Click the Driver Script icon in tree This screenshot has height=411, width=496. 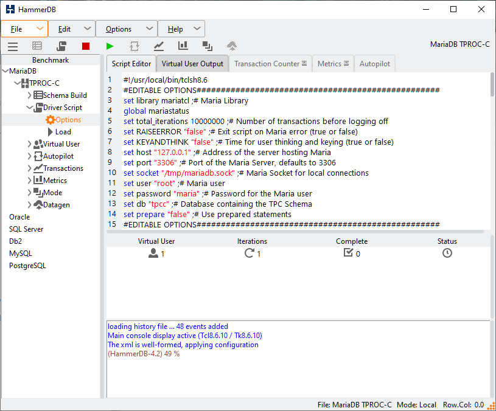tap(38, 108)
